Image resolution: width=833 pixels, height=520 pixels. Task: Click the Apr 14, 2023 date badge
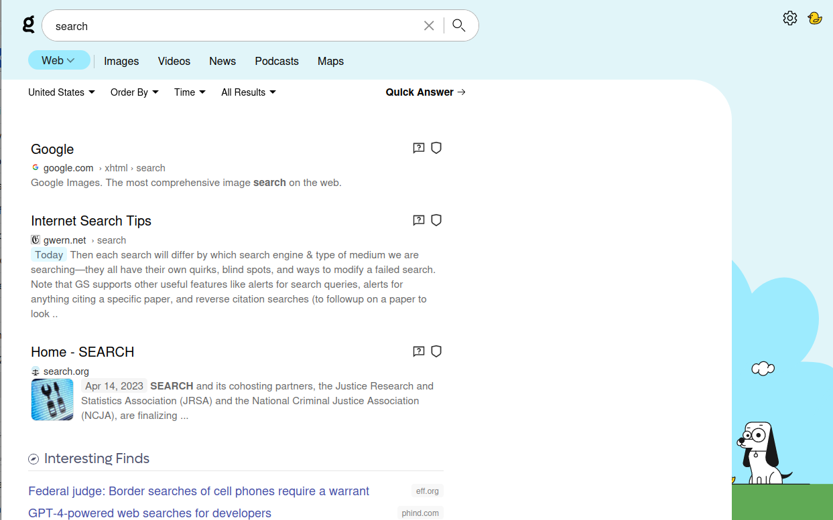(114, 386)
